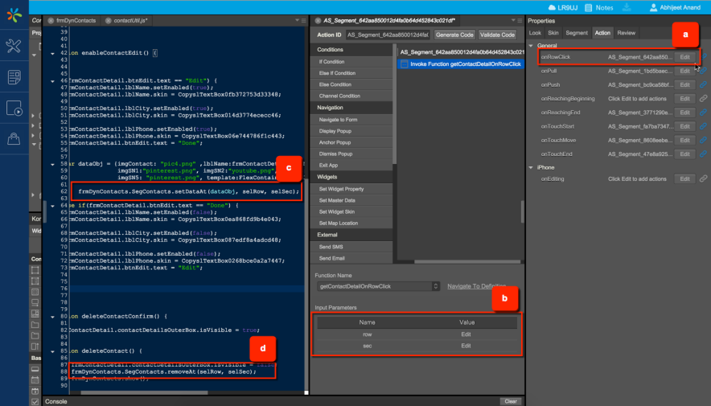711x406 pixels.
Task: Open the preview play sidebar icon
Action: coord(14,109)
